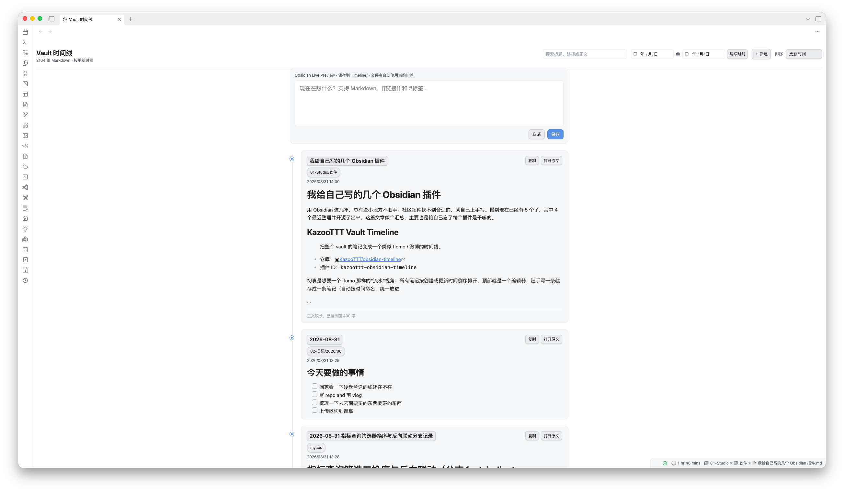Image resolution: width=844 pixels, height=492 pixels.
Task: Click 打开原文 on the Obsidian 插件 card
Action: tap(551, 161)
